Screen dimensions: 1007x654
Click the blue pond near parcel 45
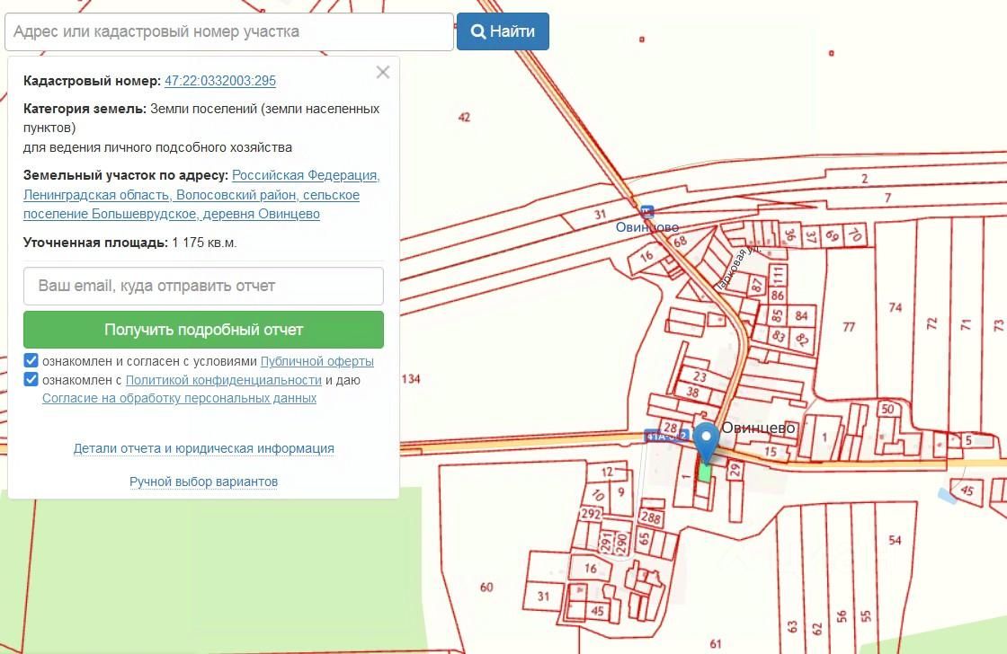coord(947,495)
